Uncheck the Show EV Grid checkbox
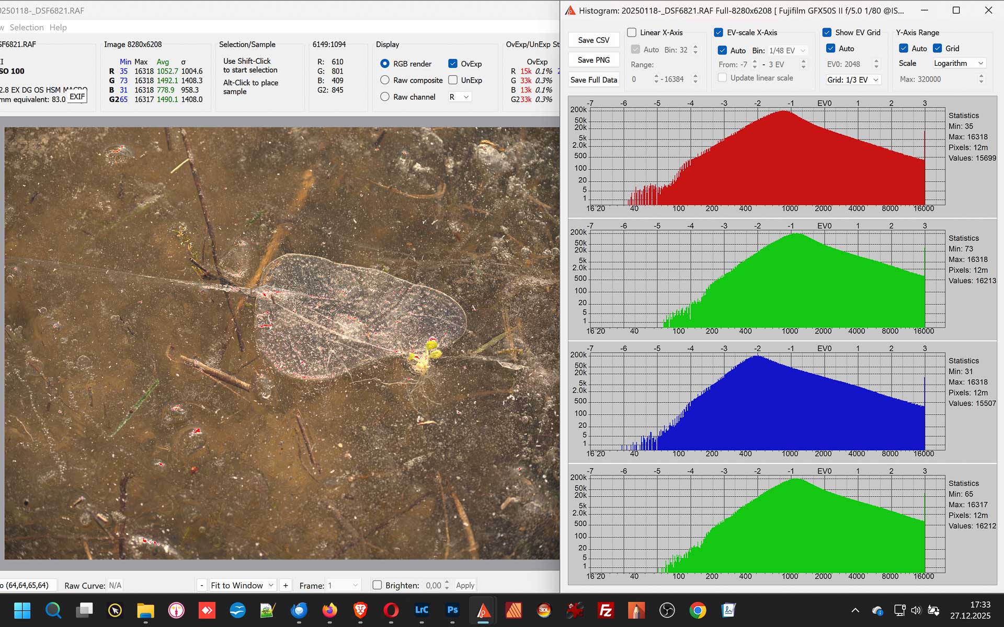1004x627 pixels. pyautogui.click(x=827, y=32)
